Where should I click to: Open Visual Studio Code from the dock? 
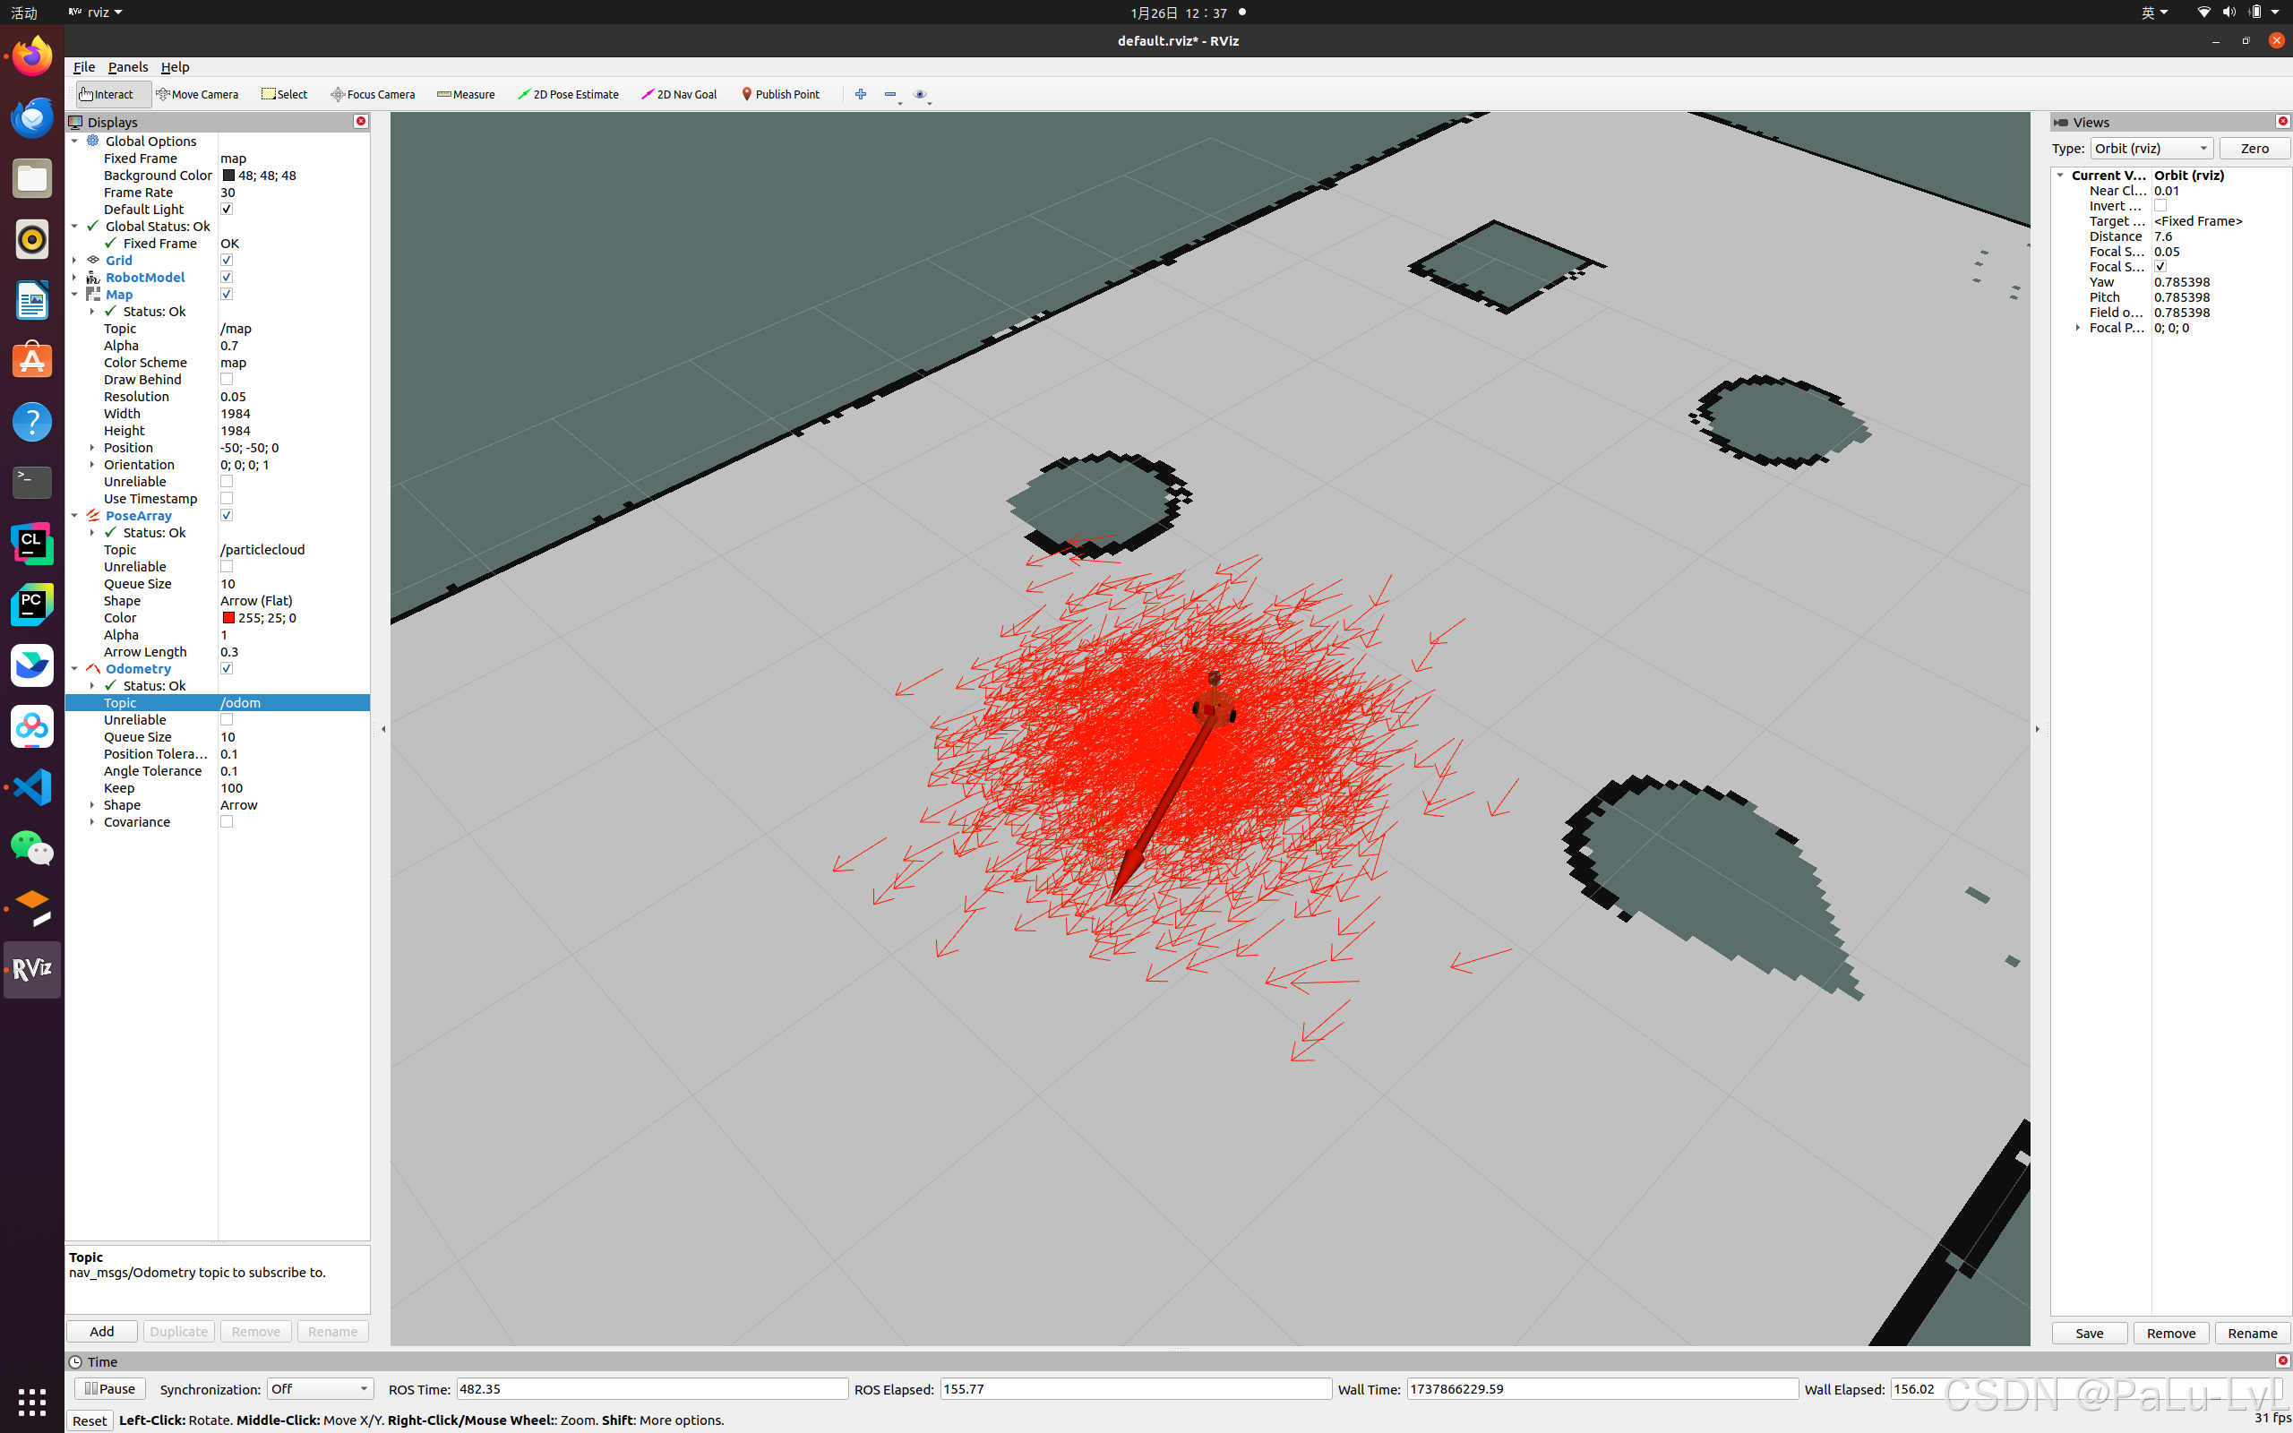point(31,786)
